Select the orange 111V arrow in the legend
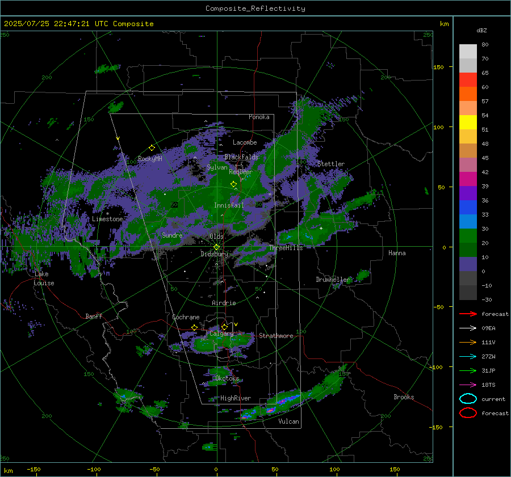 (468, 342)
